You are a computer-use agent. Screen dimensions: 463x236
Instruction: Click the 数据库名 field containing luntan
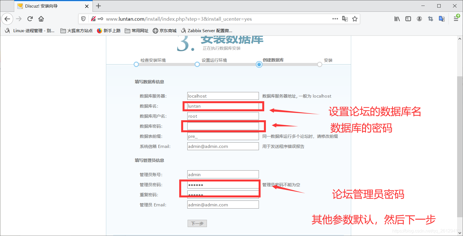(x=223, y=106)
